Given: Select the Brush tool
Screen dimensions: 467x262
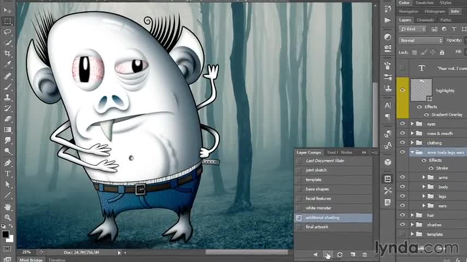Looking at the screenshot, I should (x=8, y=87).
